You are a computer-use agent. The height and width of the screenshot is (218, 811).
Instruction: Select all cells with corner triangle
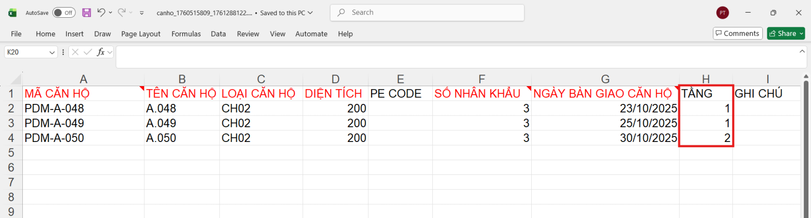(x=16, y=79)
